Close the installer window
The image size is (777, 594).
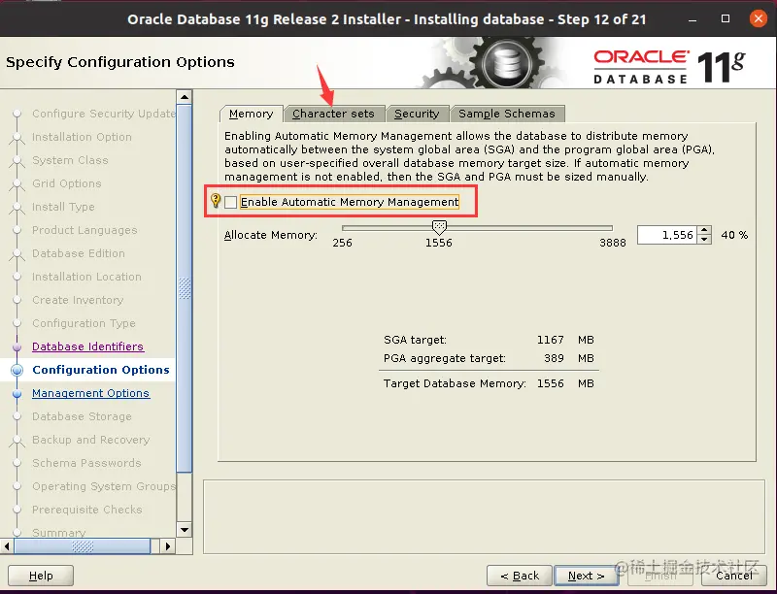tap(759, 18)
